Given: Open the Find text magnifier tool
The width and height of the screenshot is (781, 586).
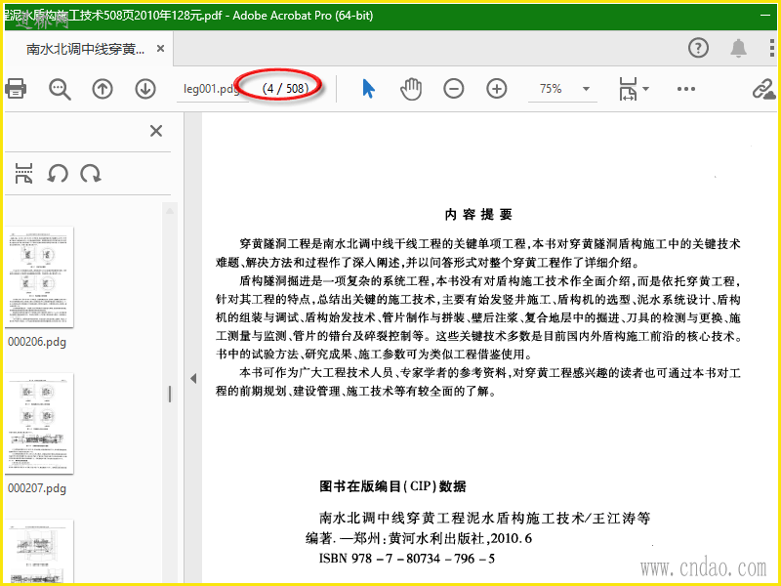Looking at the screenshot, I should (x=60, y=89).
